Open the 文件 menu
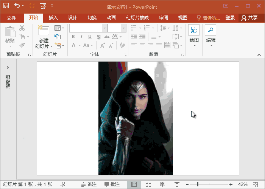The height and width of the screenshot is (189, 265). (x=11, y=18)
